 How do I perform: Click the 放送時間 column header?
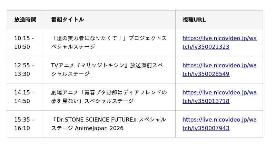(x=25, y=20)
